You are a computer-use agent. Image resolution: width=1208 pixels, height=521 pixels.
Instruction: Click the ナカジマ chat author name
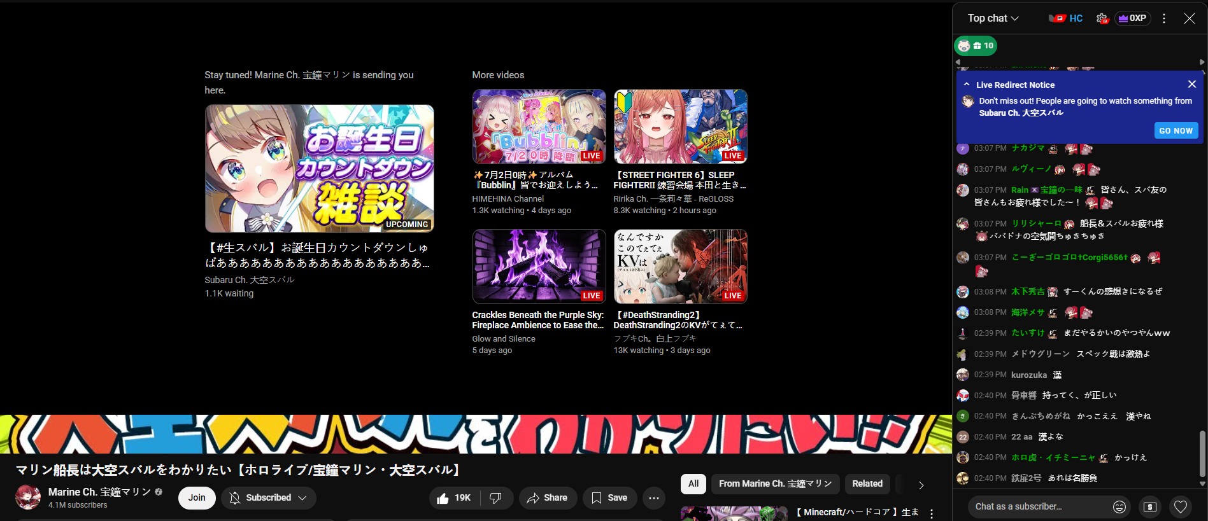point(1028,148)
